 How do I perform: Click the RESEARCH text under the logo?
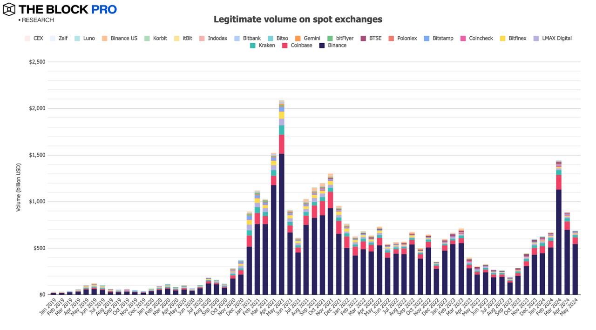[x=37, y=20]
